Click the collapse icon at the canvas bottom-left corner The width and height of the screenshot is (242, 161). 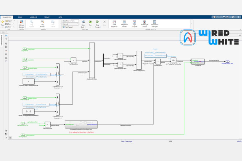tap(10, 138)
